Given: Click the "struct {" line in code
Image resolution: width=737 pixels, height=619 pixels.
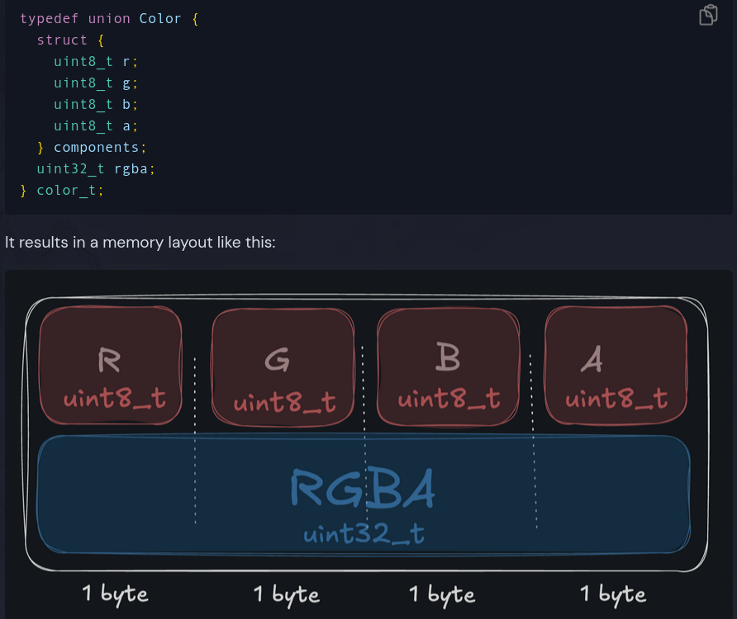Looking at the screenshot, I should (70, 40).
